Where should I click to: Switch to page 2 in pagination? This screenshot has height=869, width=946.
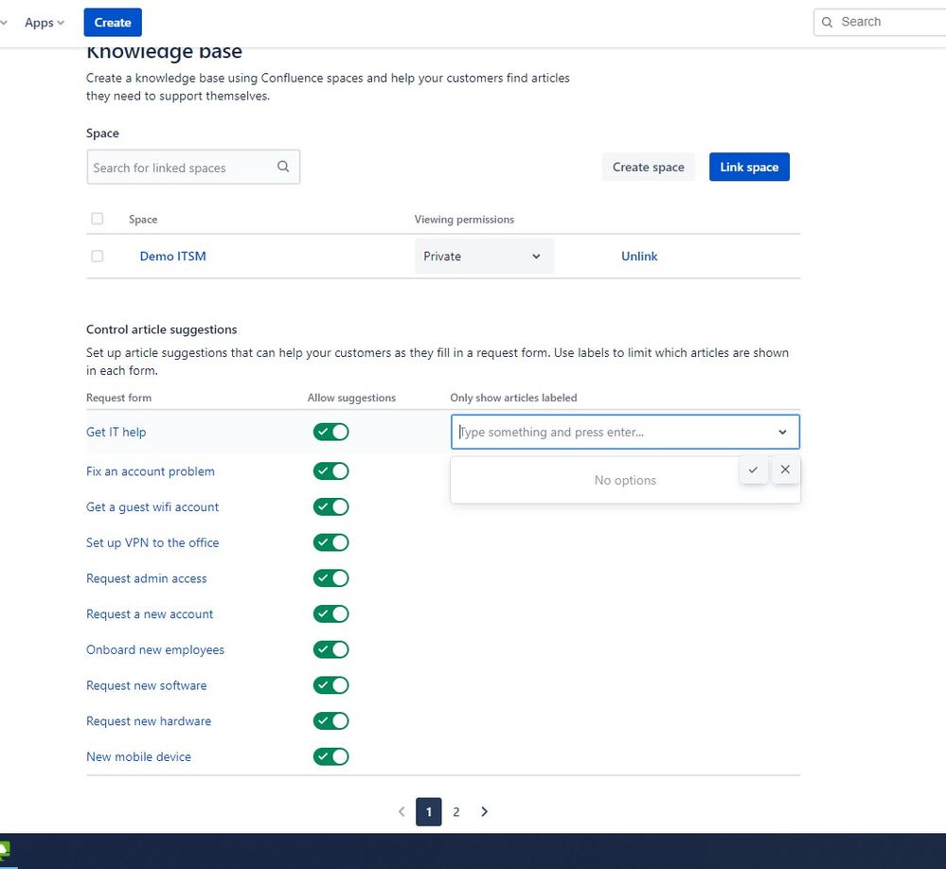pos(456,811)
